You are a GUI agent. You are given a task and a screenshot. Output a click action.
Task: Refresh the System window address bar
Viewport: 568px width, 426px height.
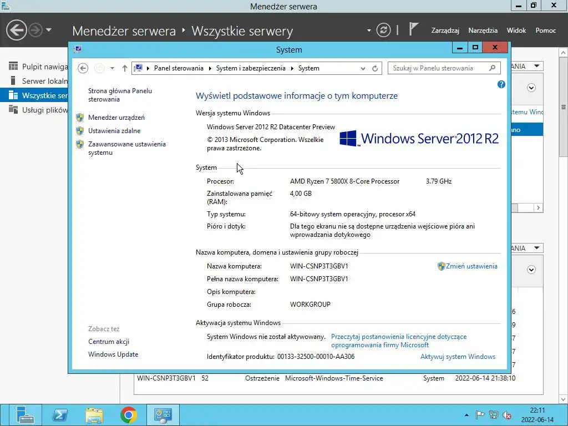375,68
